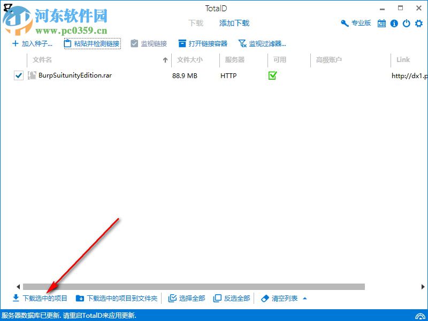Click the green availability checkmark for BurpSuitunityEdition.rar
The image size is (428, 321).
click(272, 76)
